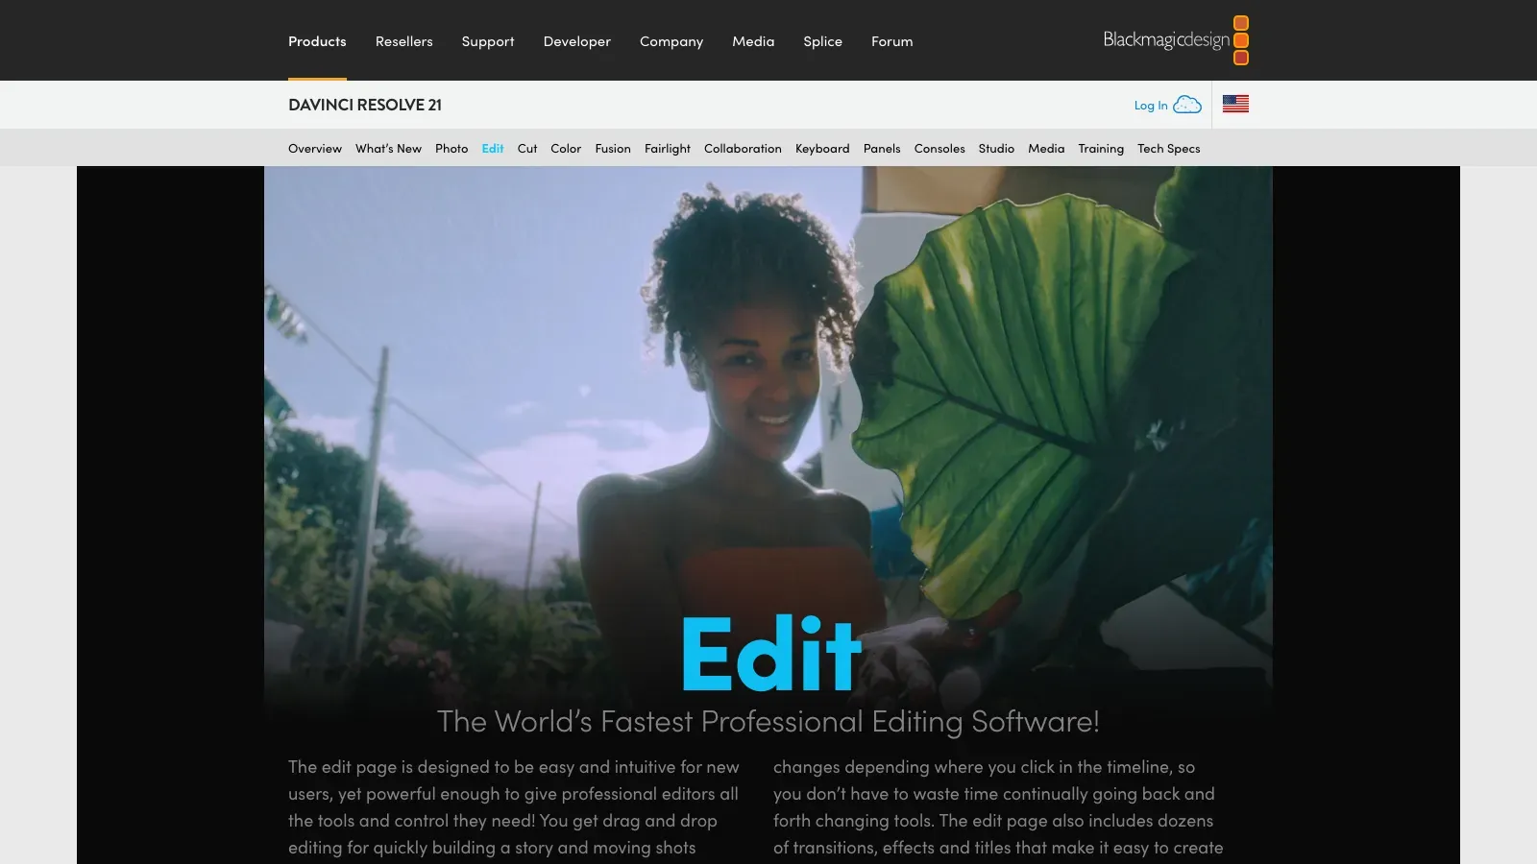Open the Color tab
The height and width of the screenshot is (864, 1537).
(566, 149)
